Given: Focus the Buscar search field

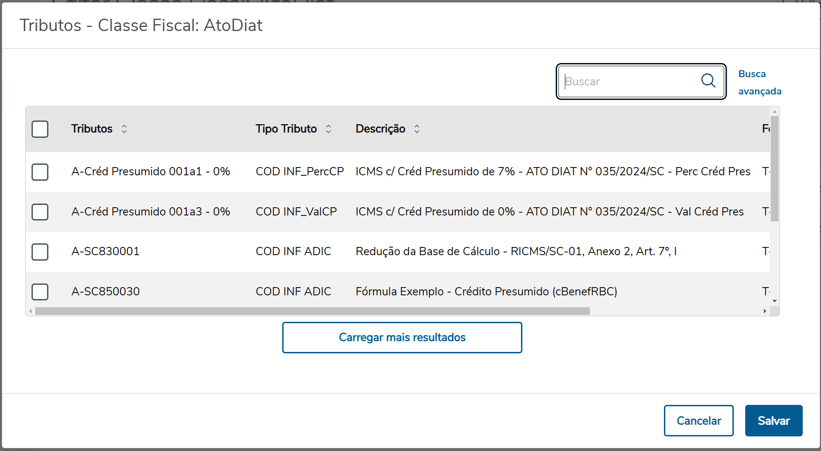Looking at the screenshot, I should [630, 82].
